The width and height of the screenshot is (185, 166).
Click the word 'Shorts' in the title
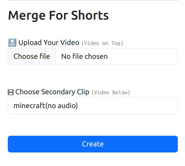[x=90, y=15]
